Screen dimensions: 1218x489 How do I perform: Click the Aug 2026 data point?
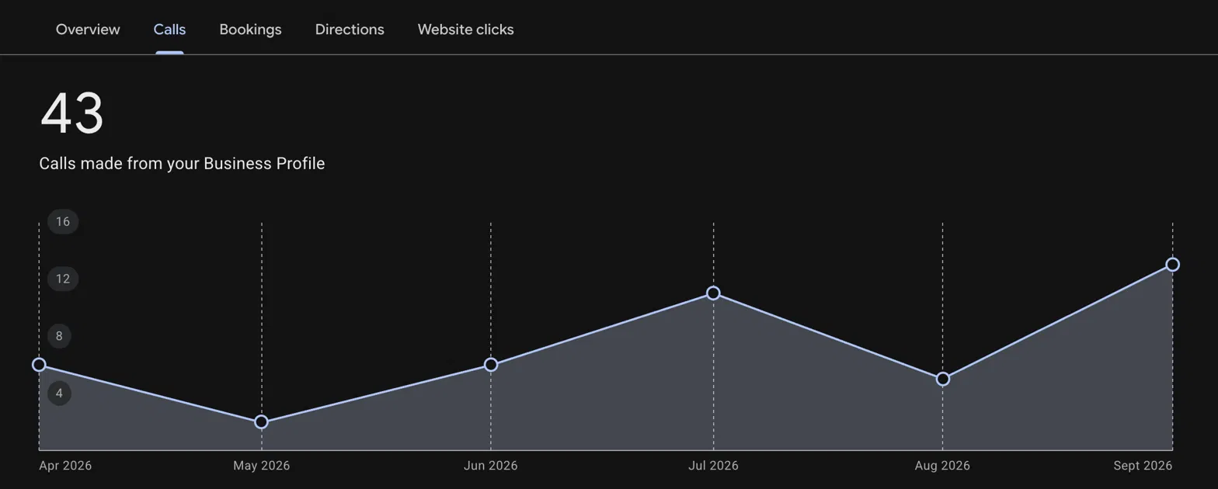tap(942, 379)
